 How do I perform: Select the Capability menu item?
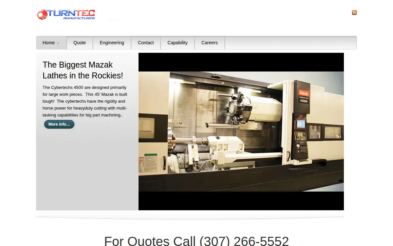pyautogui.click(x=178, y=43)
